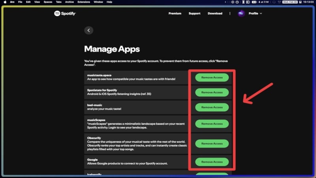Open the Apple menu
Image resolution: width=316 pixels, height=178 pixels.
coord(5,2)
